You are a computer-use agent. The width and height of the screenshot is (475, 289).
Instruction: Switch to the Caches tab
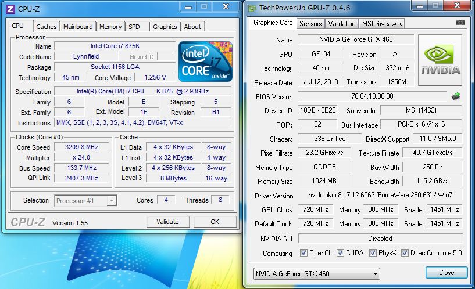(x=47, y=27)
